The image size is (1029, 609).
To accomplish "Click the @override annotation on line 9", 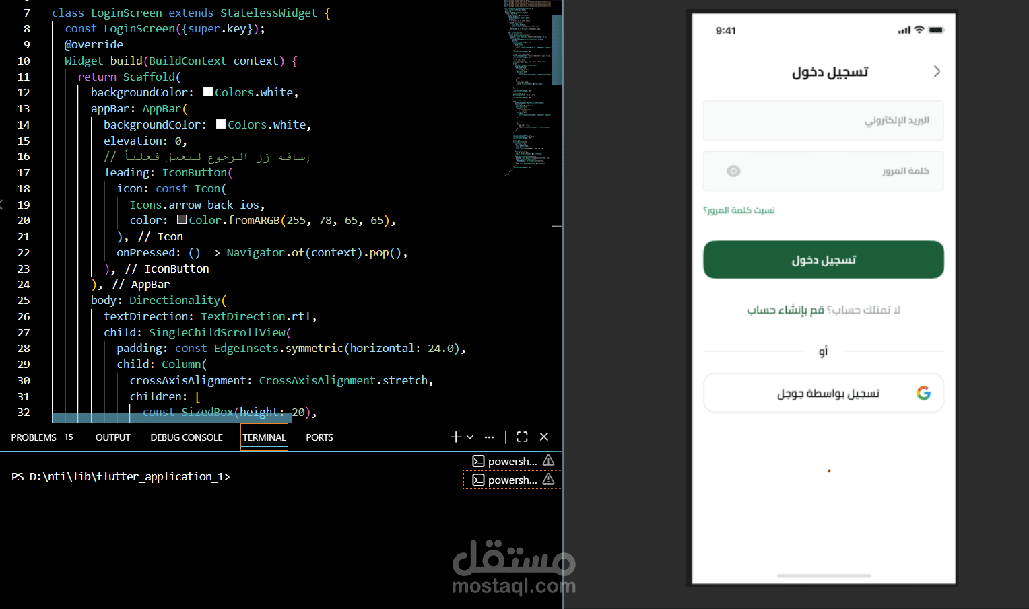I will 94,44.
